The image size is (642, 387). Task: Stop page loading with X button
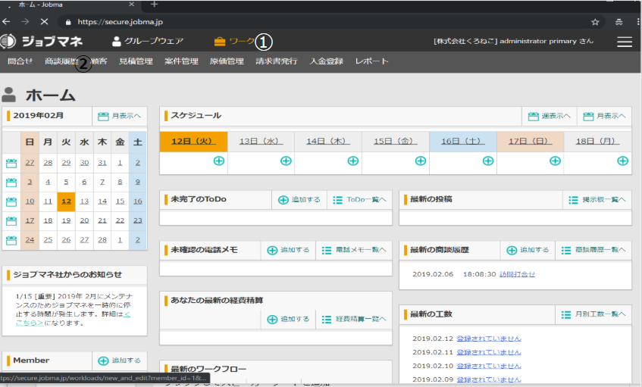coord(44,21)
